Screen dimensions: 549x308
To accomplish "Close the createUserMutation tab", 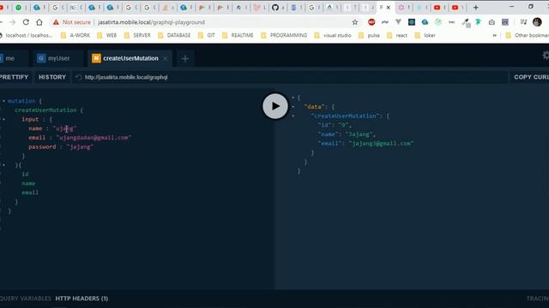I will pyautogui.click(x=166, y=58).
